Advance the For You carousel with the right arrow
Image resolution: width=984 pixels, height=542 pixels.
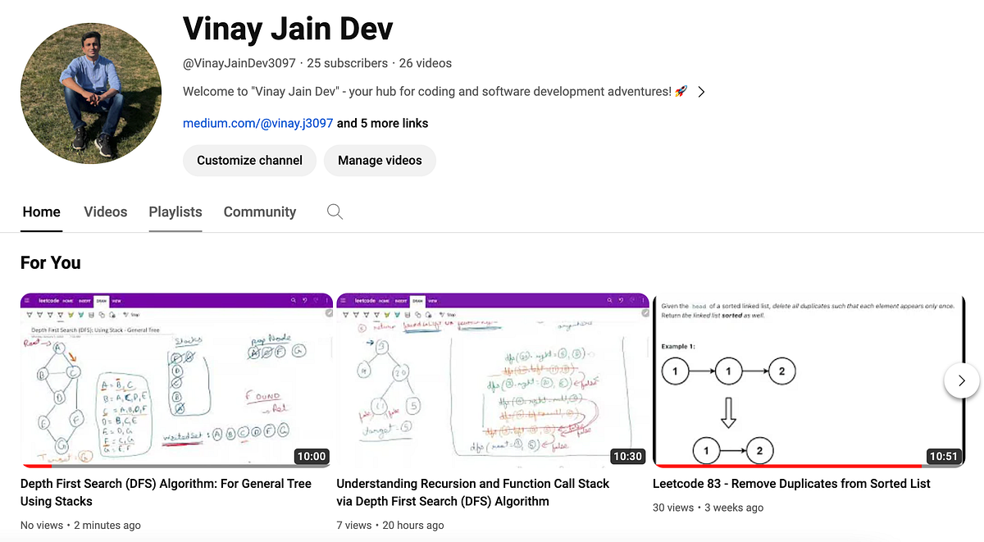[x=961, y=380]
